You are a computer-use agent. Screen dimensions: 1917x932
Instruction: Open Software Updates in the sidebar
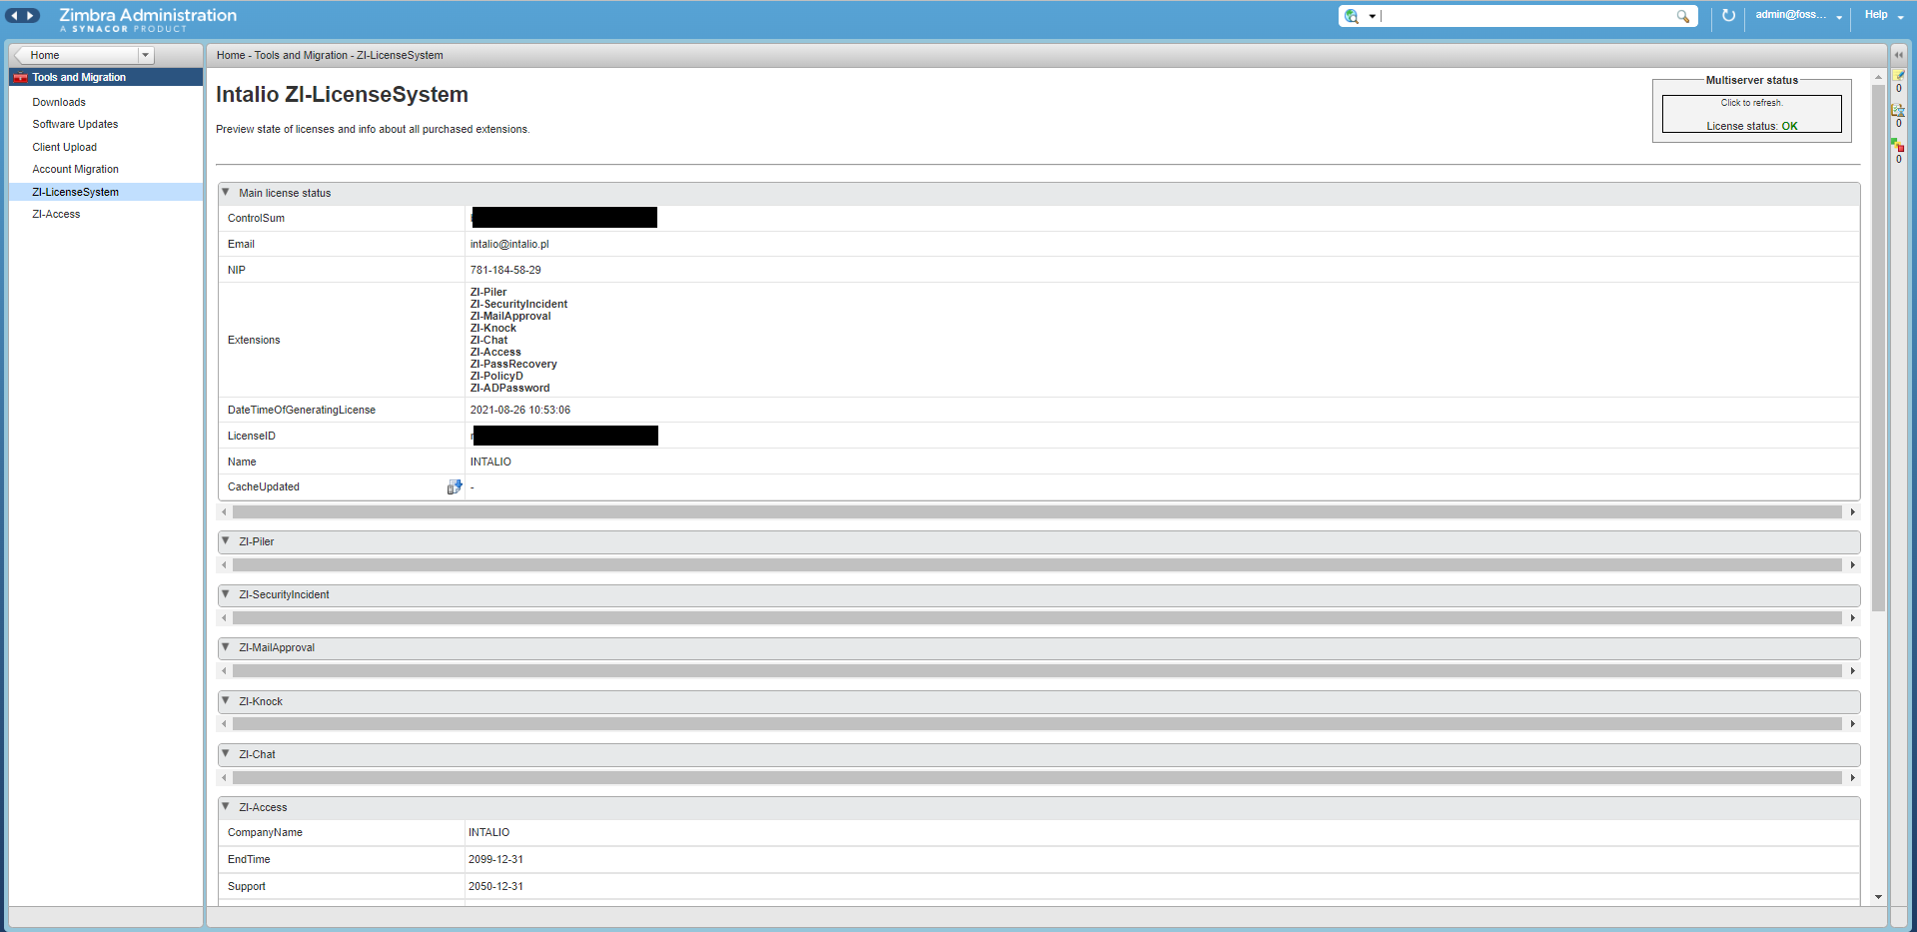tap(75, 124)
